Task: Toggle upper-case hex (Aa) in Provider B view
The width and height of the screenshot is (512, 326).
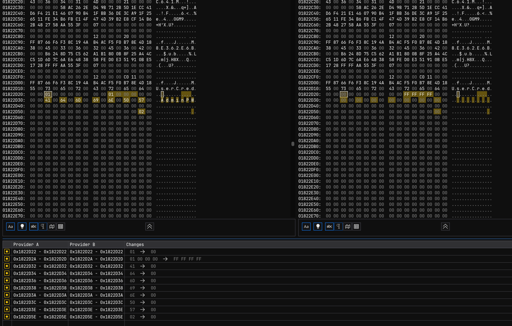Action: point(306,226)
